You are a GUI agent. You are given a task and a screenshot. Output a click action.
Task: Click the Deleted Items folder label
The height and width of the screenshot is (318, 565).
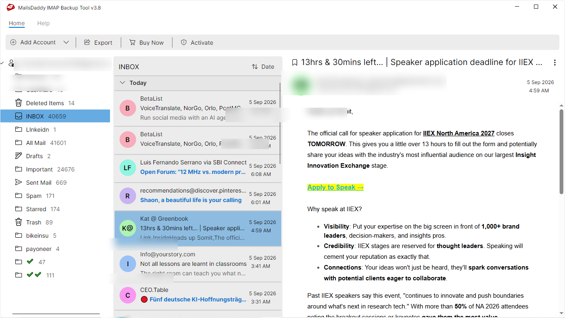click(x=45, y=103)
